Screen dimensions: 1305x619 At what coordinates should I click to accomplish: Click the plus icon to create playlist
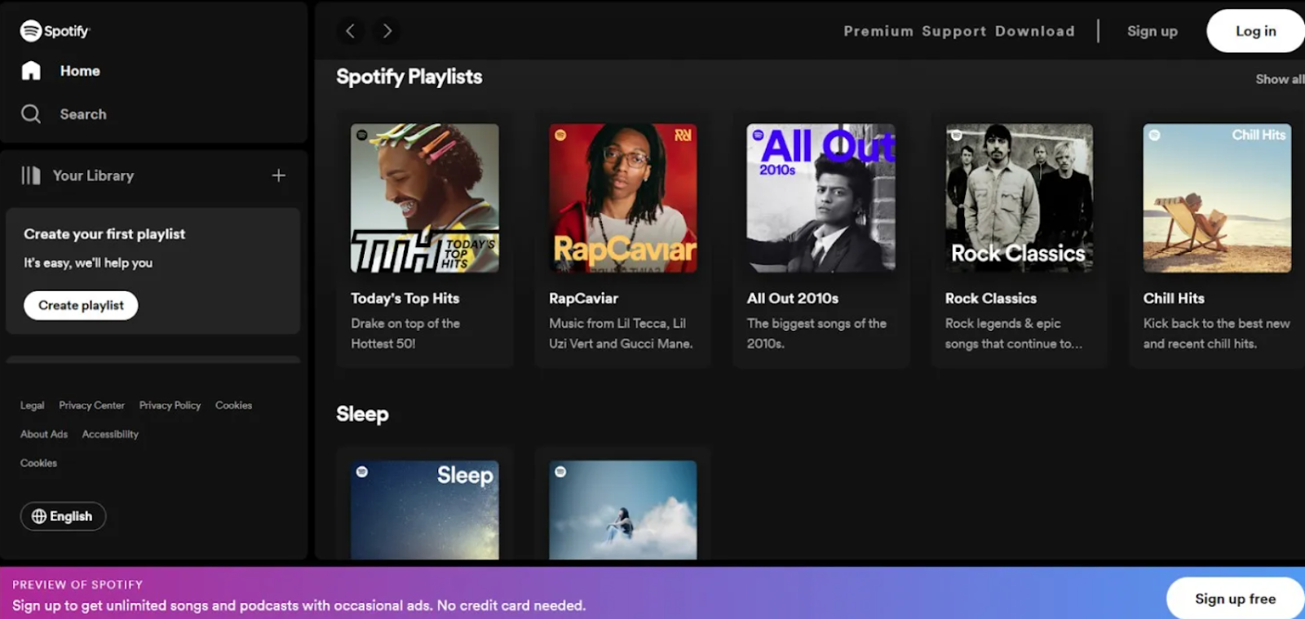[x=279, y=175]
